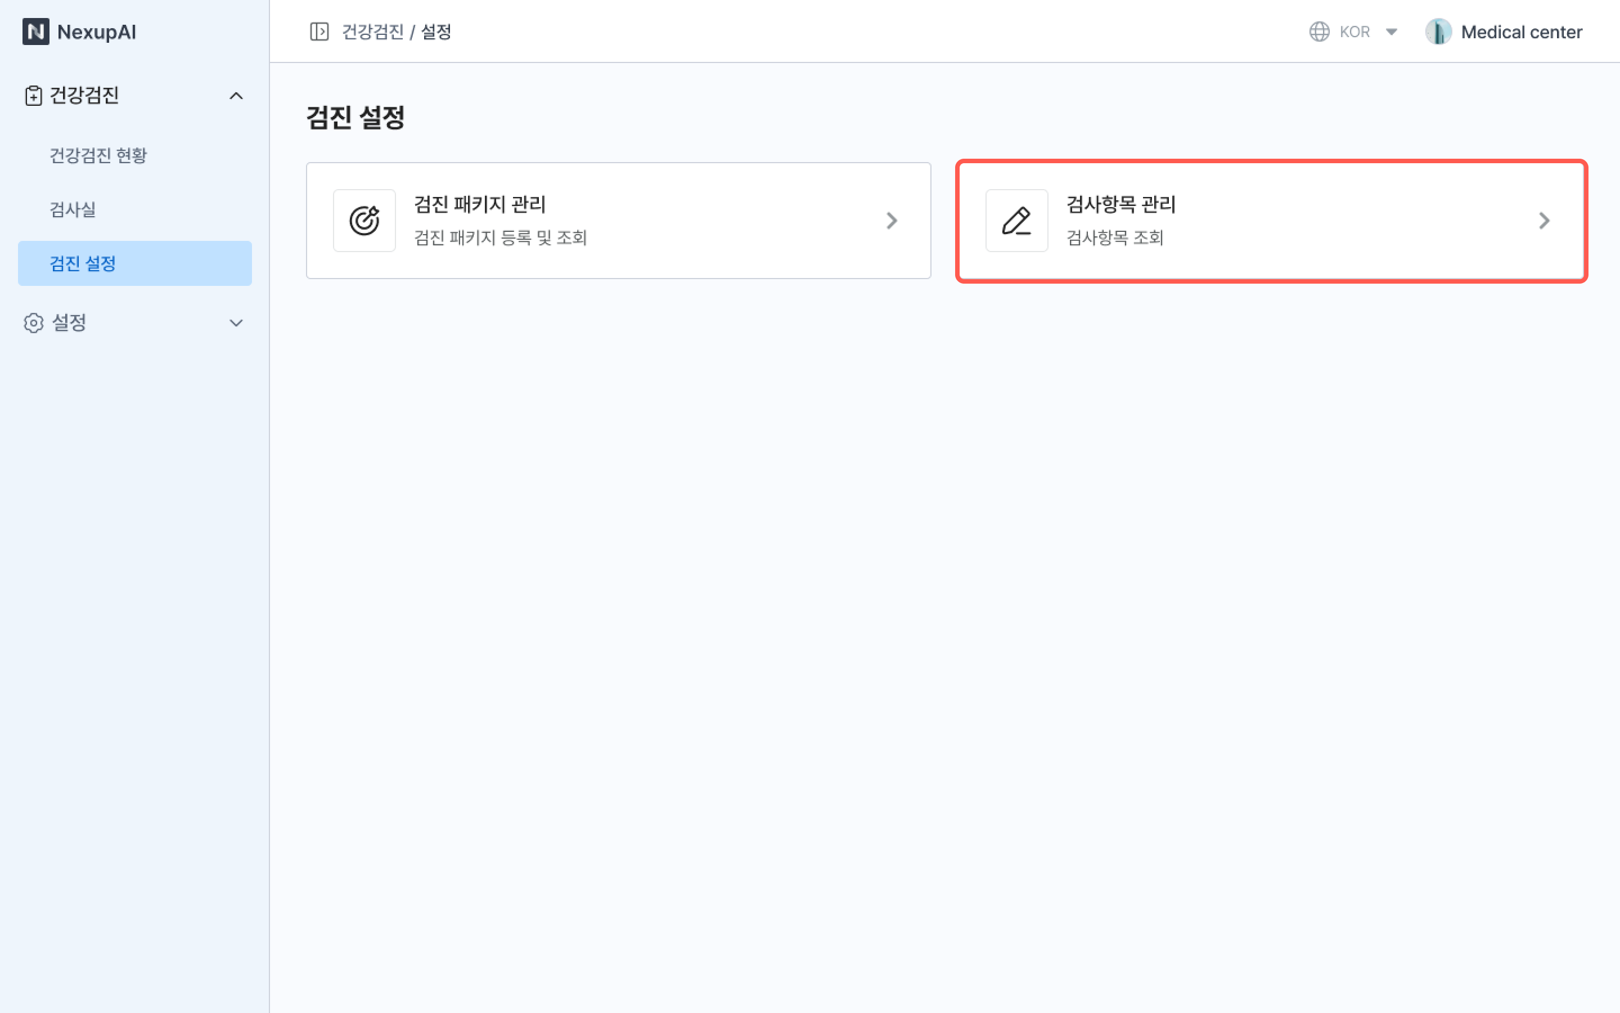The image size is (1620, 1013).
Task: Click the 건강검진 clipboard icon
Action: pos(33,96)
